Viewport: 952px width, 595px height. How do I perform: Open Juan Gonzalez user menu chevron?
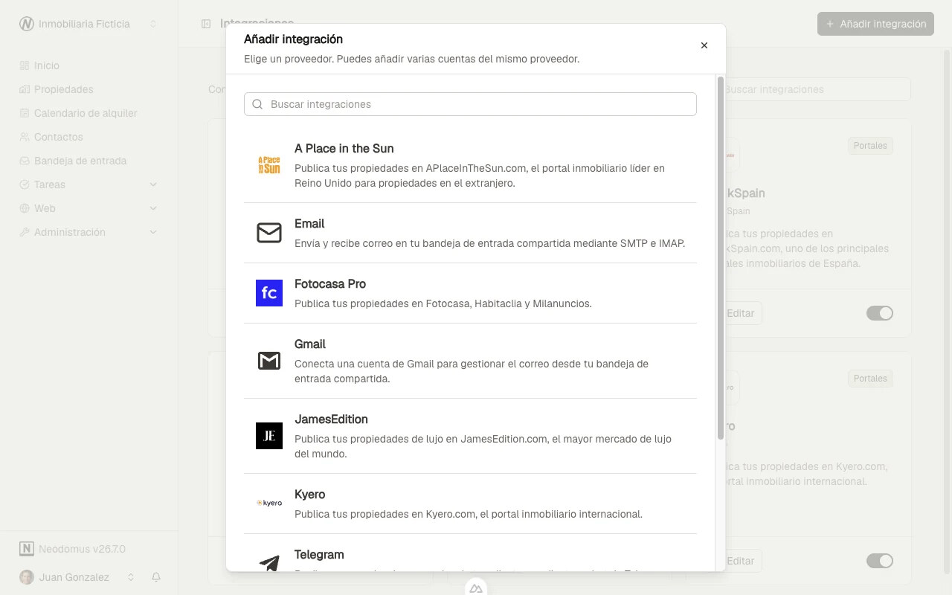pos(131,577)
